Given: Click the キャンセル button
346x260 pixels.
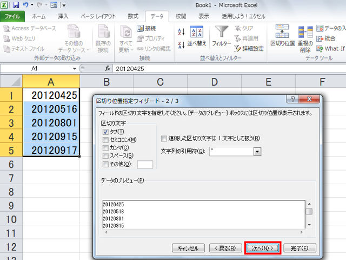Looking at the screenshot, I should (x=188, y=248).
